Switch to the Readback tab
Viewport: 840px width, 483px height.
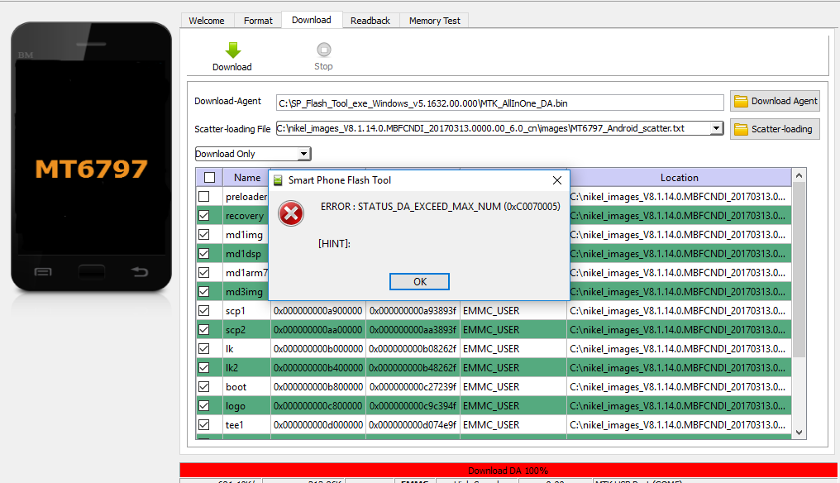pyautogui.click(x=370, y=21)
